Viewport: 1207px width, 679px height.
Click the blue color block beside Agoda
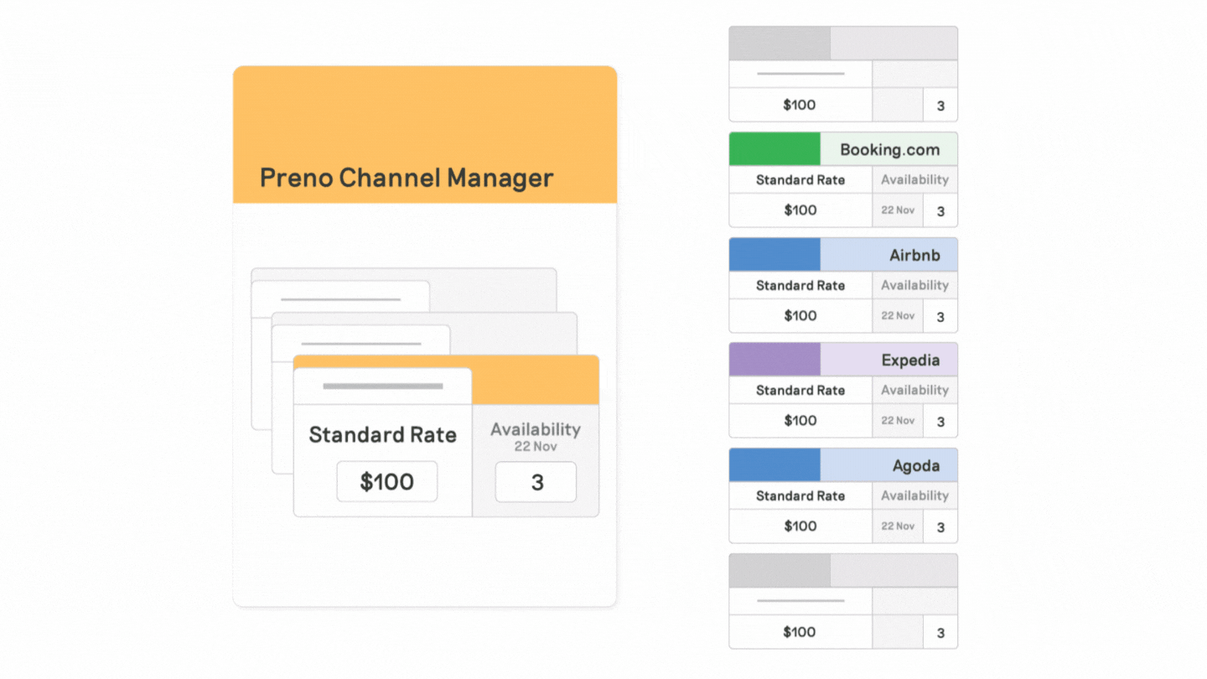(x=774, y=465)
